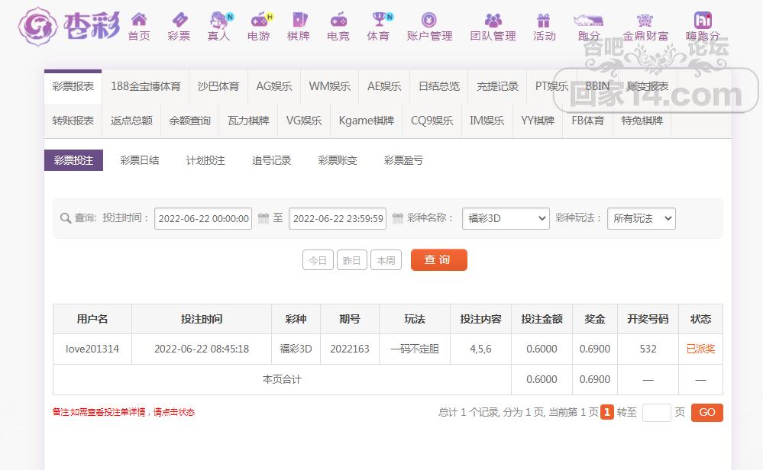Switch to 返点总额 tab
Viewport: 763px width, 470px height.
131,121
